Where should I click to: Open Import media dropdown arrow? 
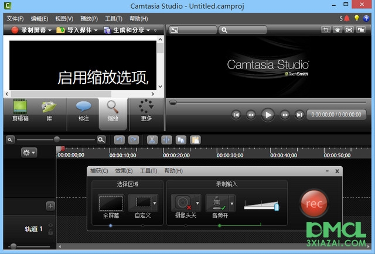click(96, 30)
